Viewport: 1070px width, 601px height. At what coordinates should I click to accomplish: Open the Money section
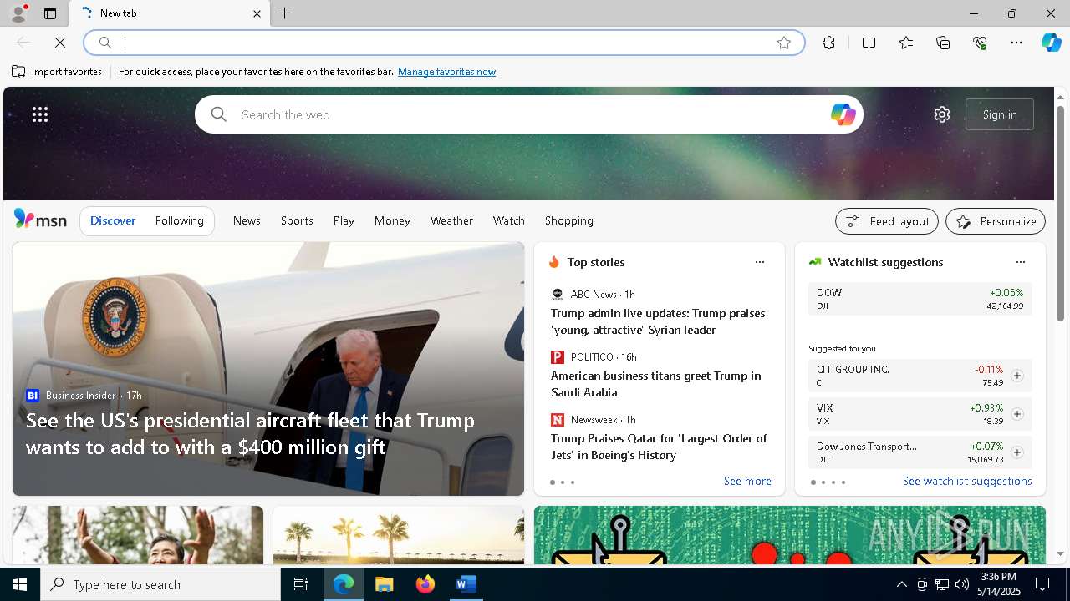[x=392, y=220]
